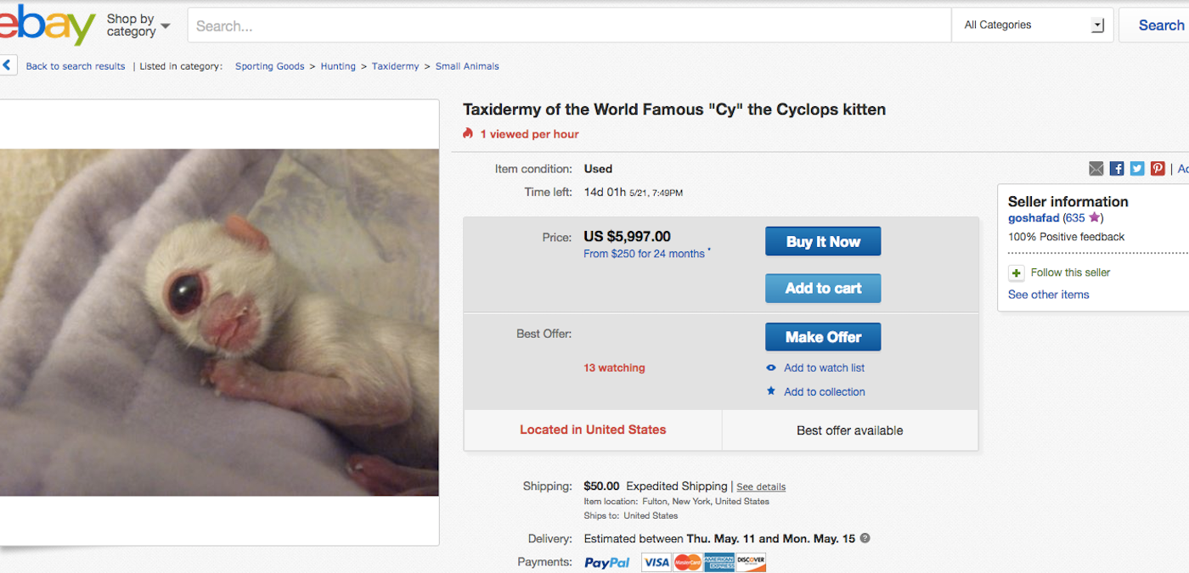Viewport: 1189px width, 573px height.
Task: Add item to collection
Action: [x=824, y=391]
